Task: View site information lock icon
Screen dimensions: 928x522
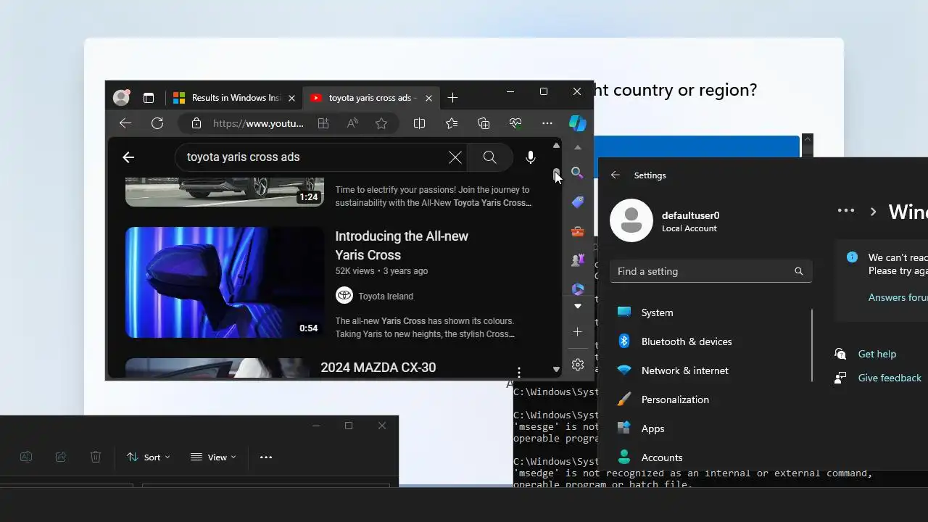Action: click(196, 123)
